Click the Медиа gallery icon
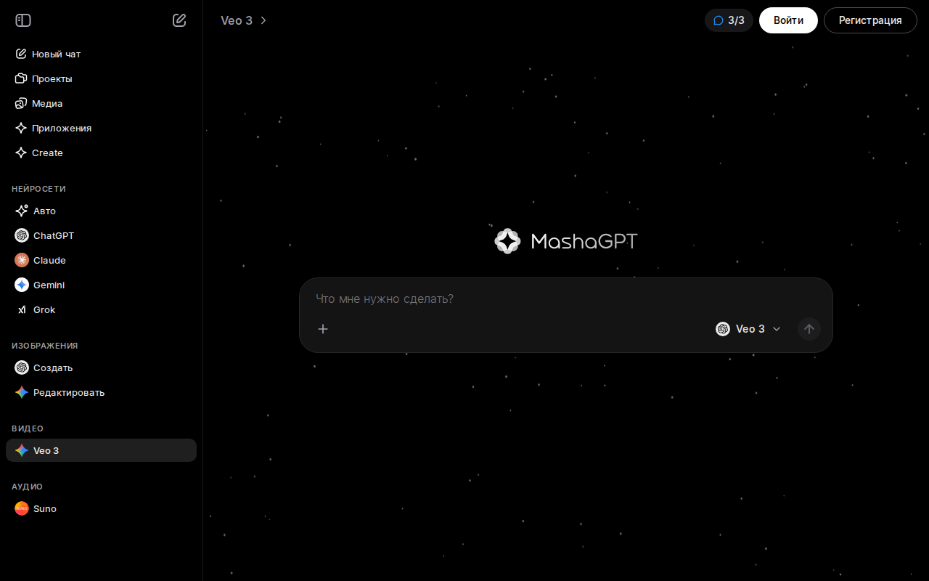 pos(21,103)
